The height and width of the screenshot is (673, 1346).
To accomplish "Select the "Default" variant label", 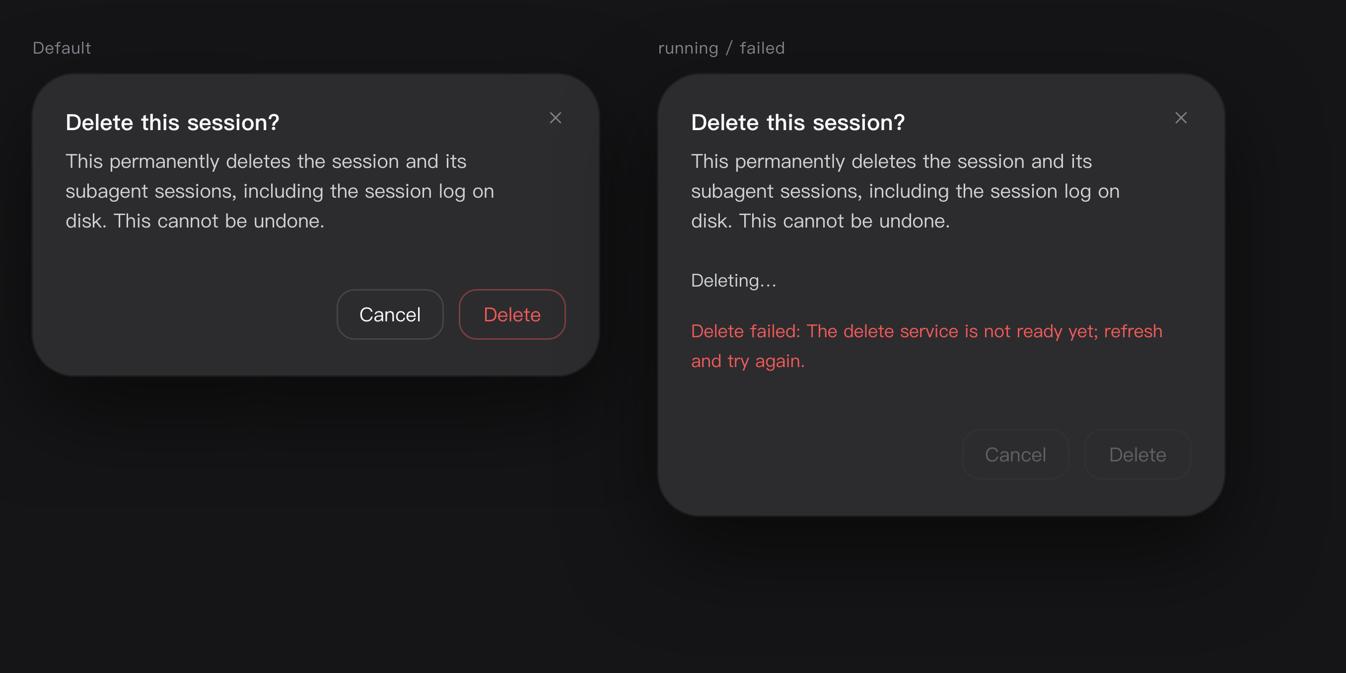I will click(62, 48).
